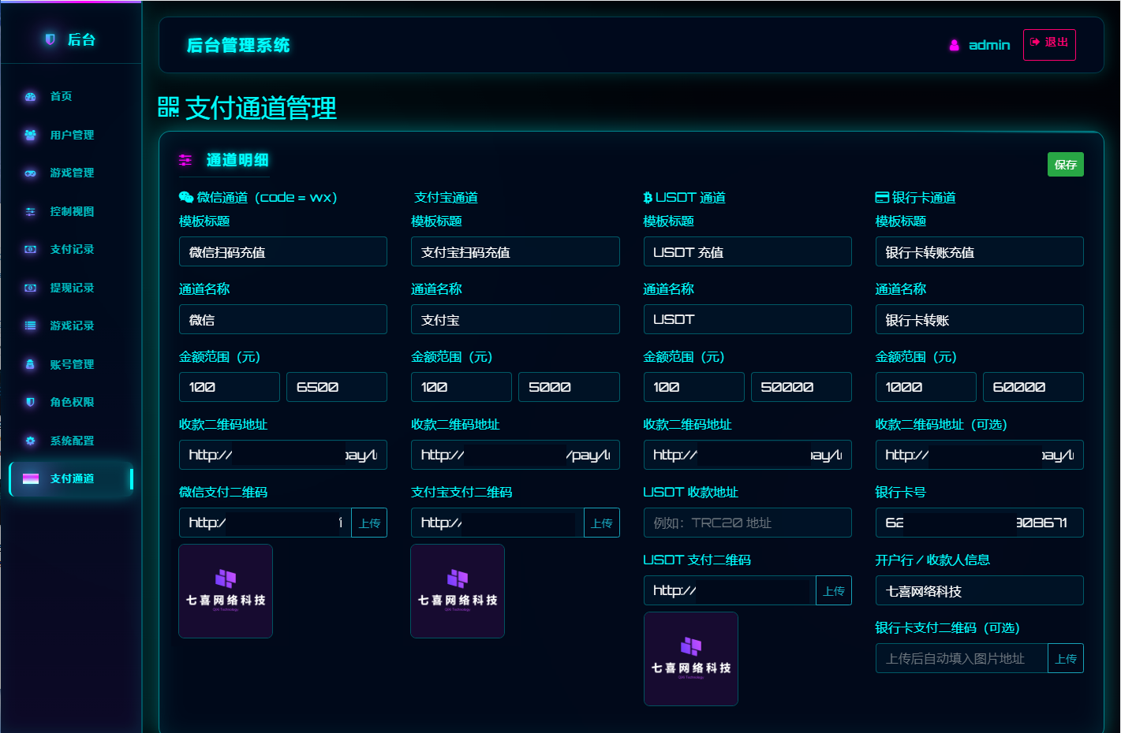The image size is (1121, 733).
Task: Click the admin username text
Action: pyautogui.click(x=989, y=45)
